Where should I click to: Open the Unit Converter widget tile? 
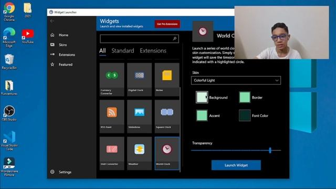pyautogui.click(x=112, y=153)
